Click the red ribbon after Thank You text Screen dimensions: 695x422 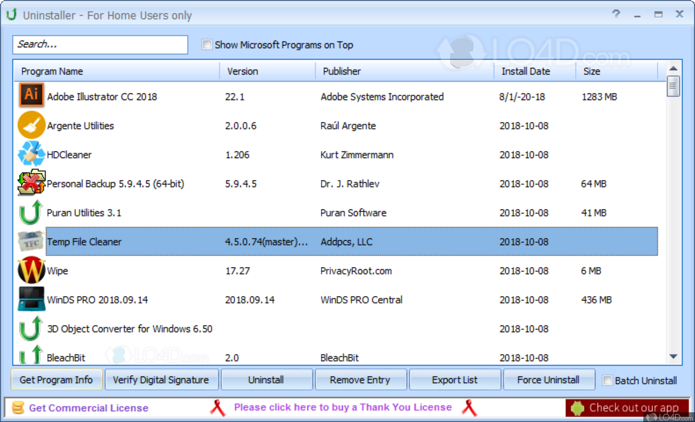[469, 408]
